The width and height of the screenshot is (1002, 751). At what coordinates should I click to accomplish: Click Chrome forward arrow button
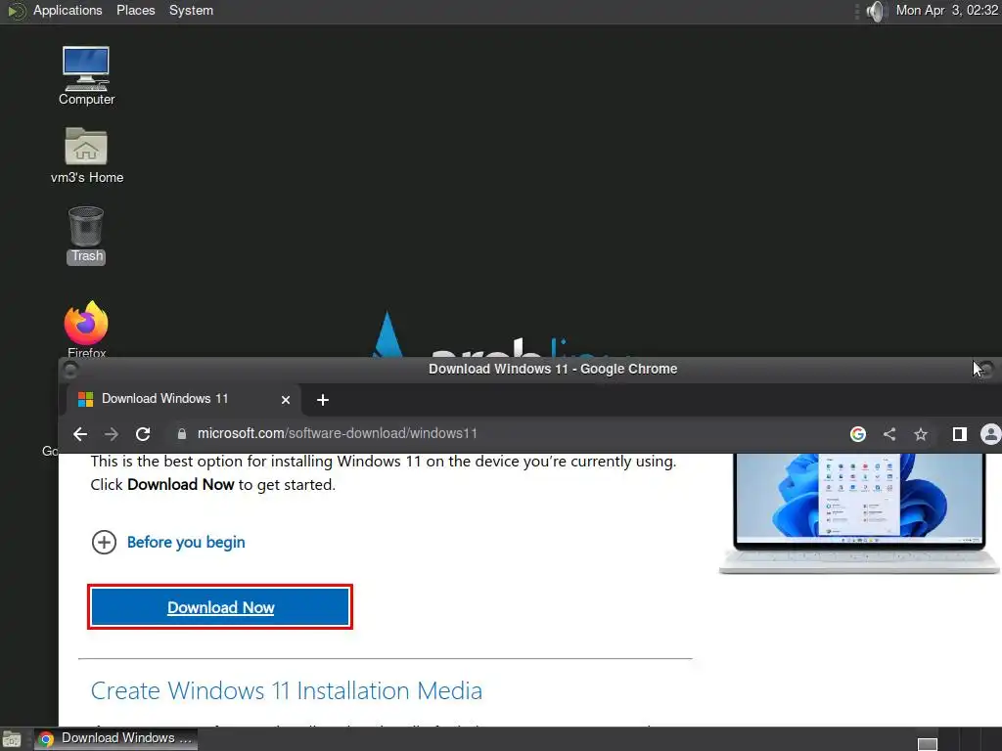click(112, 434)
